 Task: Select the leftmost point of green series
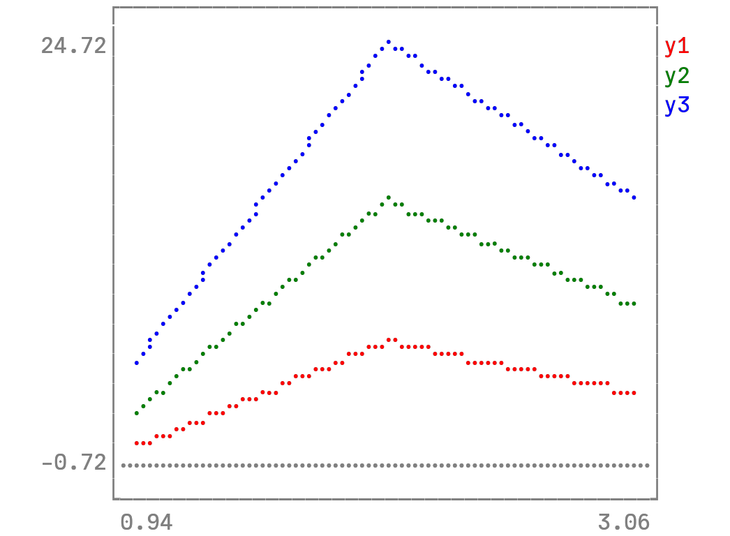click(x=137, y=413)
